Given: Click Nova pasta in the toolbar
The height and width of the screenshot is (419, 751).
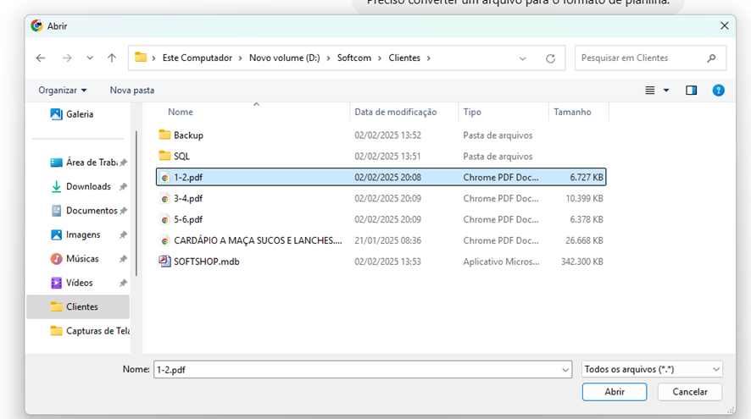Looking at the screenshot, I should click(x=131, y=91).
